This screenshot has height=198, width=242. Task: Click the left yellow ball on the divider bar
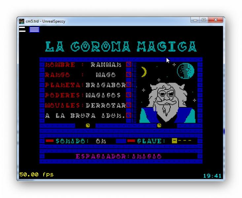[x=88, y=125]
